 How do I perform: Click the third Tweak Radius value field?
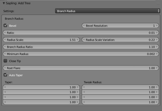click(x=120, y=97)
